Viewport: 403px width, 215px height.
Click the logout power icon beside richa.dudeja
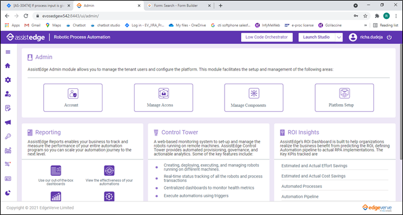tap(389, 37)
